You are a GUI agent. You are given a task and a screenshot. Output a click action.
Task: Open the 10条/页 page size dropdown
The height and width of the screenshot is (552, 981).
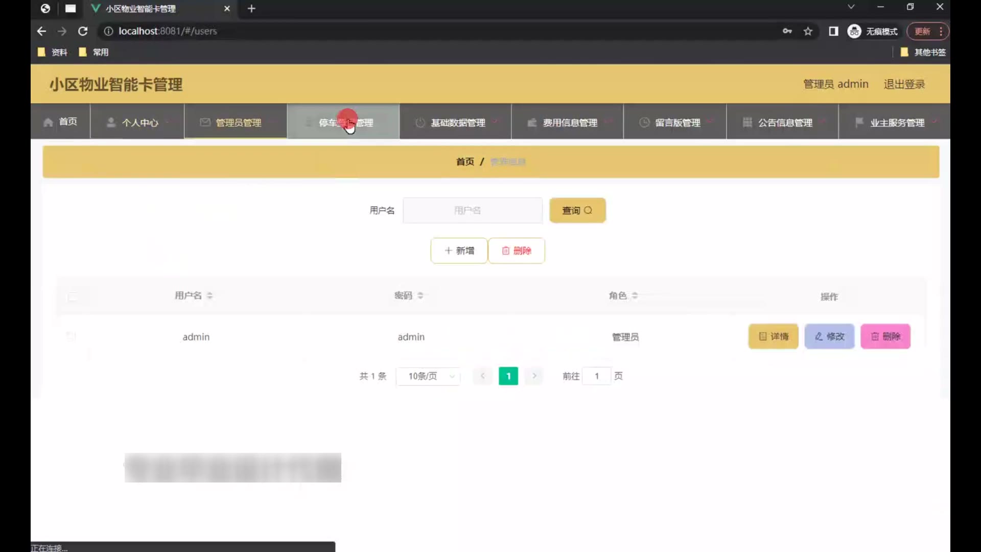(x=428, y=376)
